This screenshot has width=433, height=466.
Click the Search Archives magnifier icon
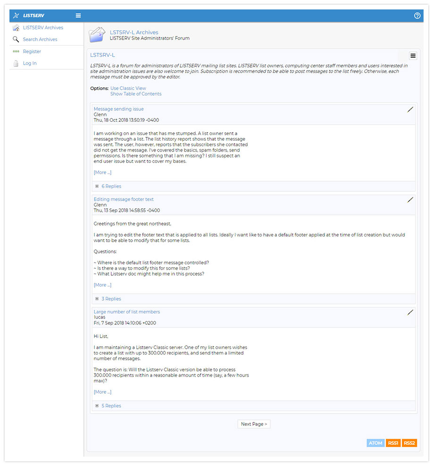point(16,39)
